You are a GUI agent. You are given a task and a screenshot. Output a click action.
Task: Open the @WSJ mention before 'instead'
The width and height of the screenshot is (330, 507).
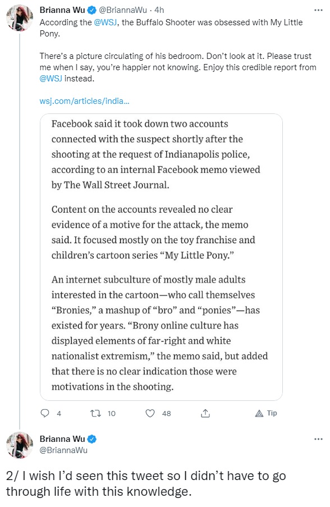[x=51, y=79]
